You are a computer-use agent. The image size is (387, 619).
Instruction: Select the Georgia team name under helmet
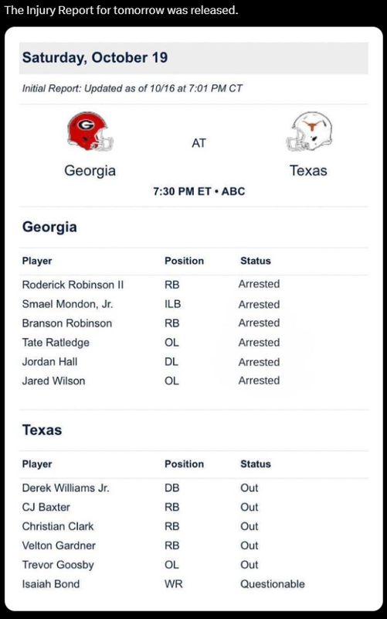coord(90,171)
